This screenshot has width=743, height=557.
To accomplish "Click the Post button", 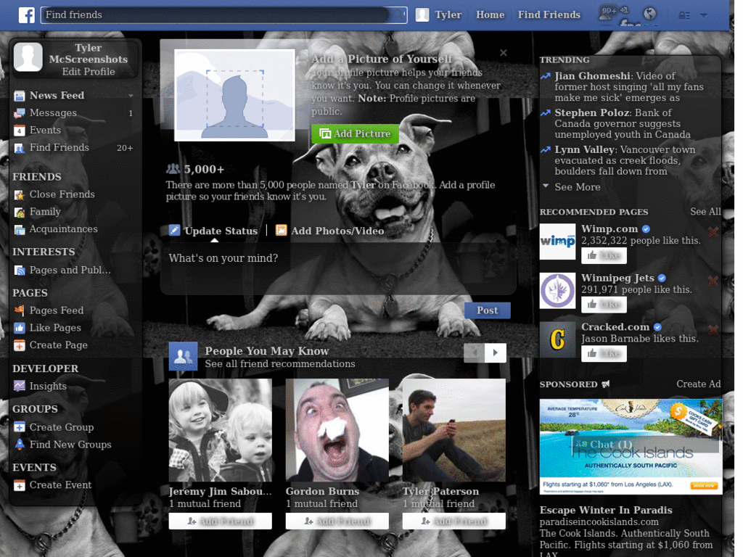I will point(487,310).
